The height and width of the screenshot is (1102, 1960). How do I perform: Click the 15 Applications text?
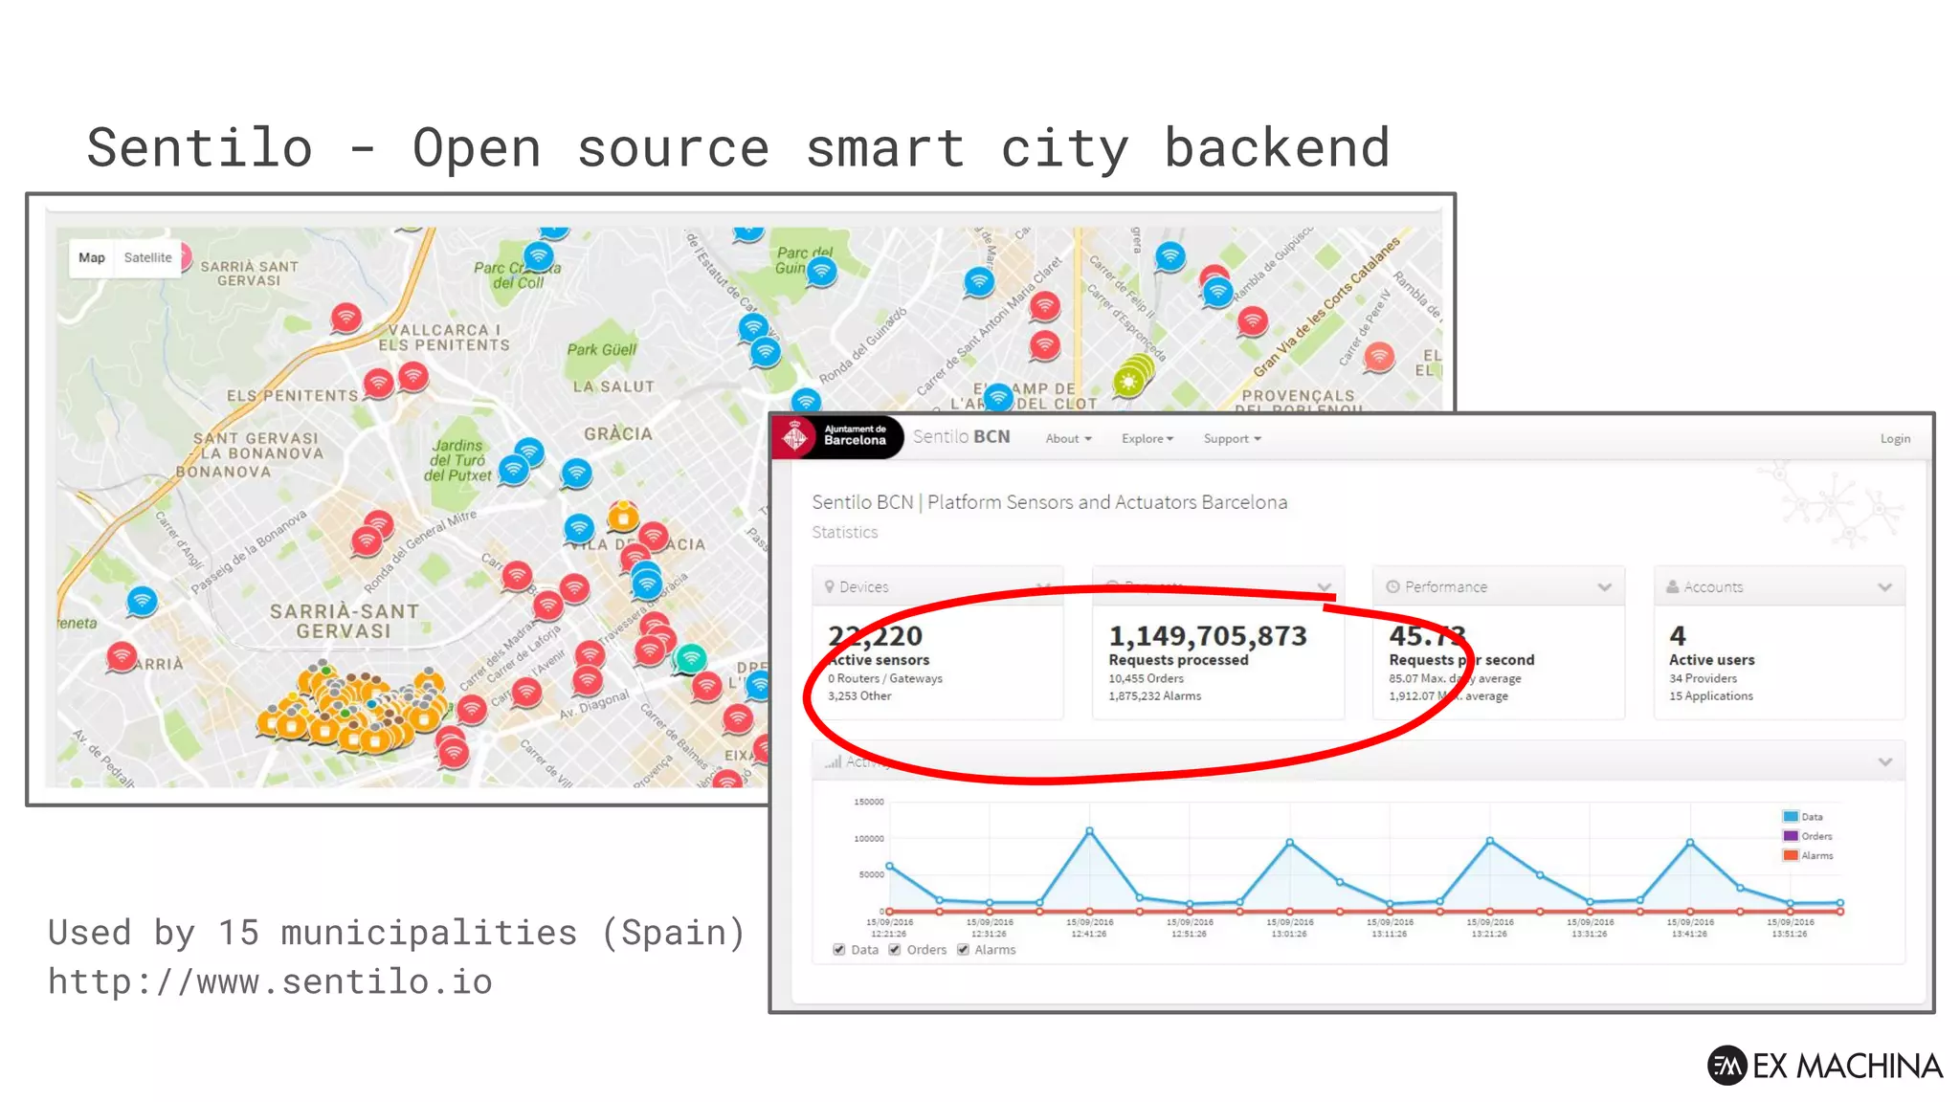(1711, 695)
